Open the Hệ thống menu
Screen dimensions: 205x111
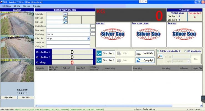pyautogui.click(x=7, y=6)
